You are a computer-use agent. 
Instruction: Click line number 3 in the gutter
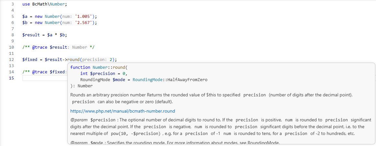[13, 4]
